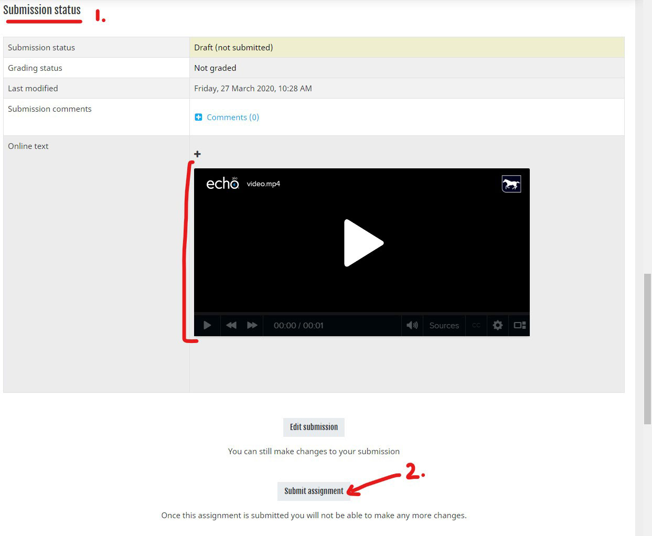Toggle closed captions with the CC control
This screenshot has height=536, width=652.
pyautogui.click(x=476, y=325)
